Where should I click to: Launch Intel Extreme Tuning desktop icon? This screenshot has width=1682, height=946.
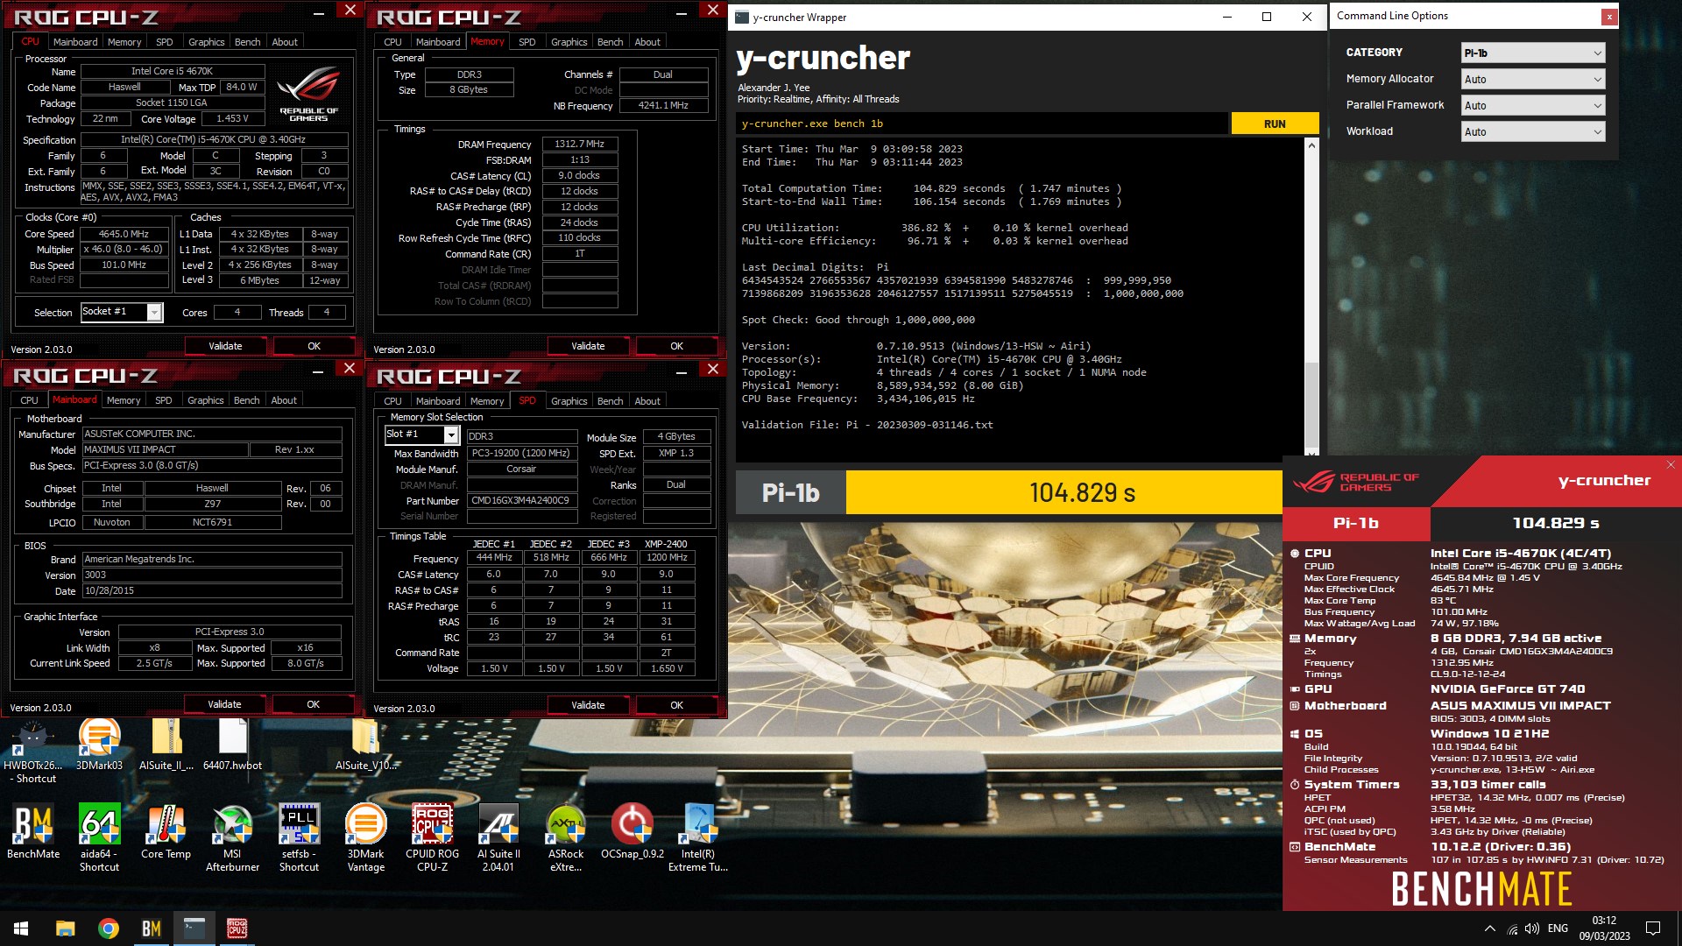pos(698,838)
